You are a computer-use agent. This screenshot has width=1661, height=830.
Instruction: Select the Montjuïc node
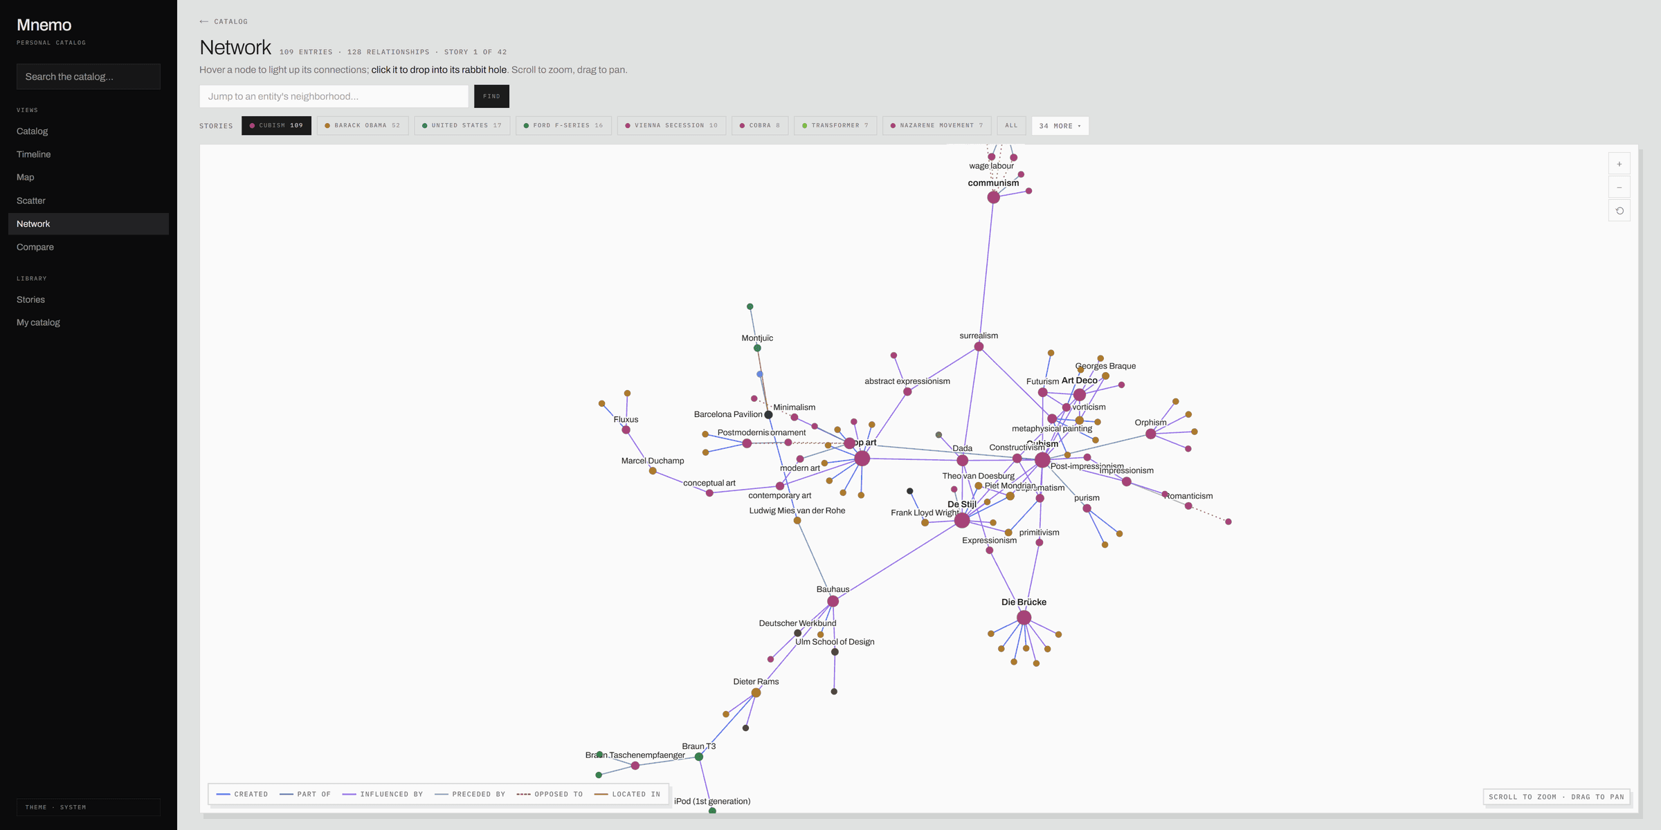tap(757, 348)
